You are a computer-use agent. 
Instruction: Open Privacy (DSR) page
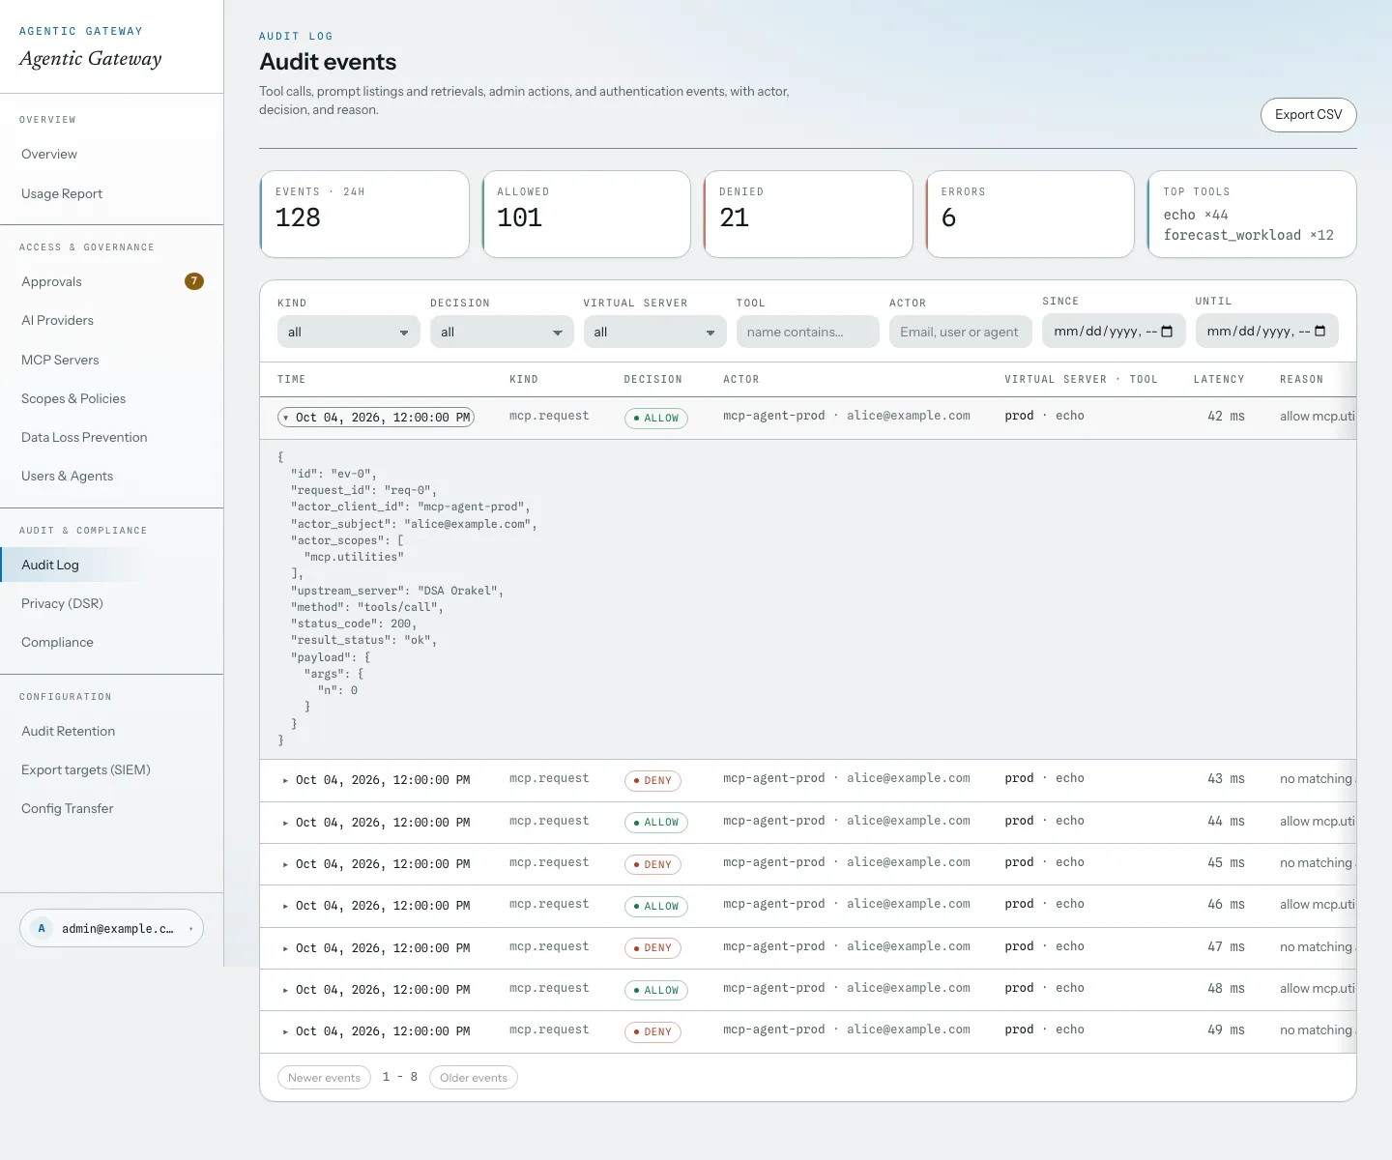pyautogui.click(x=112, y=603)
